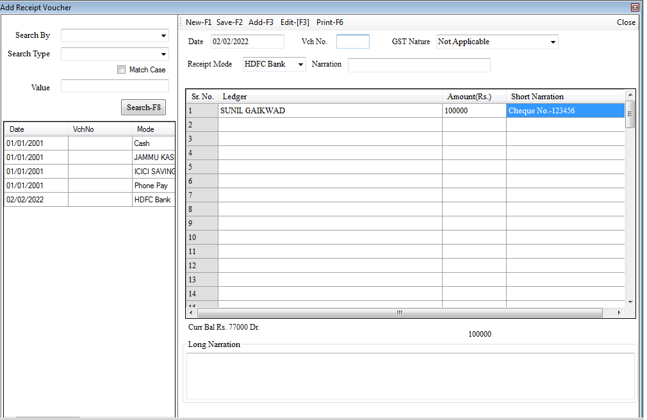Choose Edit-[F3] in the toolbar
Image resolution: width=647 pixels, height=420 pixels.
[x=295, y=22]
